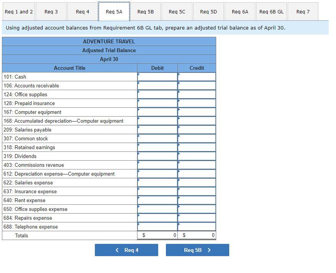Viewport: 336px width, 273px height.
Task: Click the Debit field for Office supplies
Action: click(x=157, y=94)
